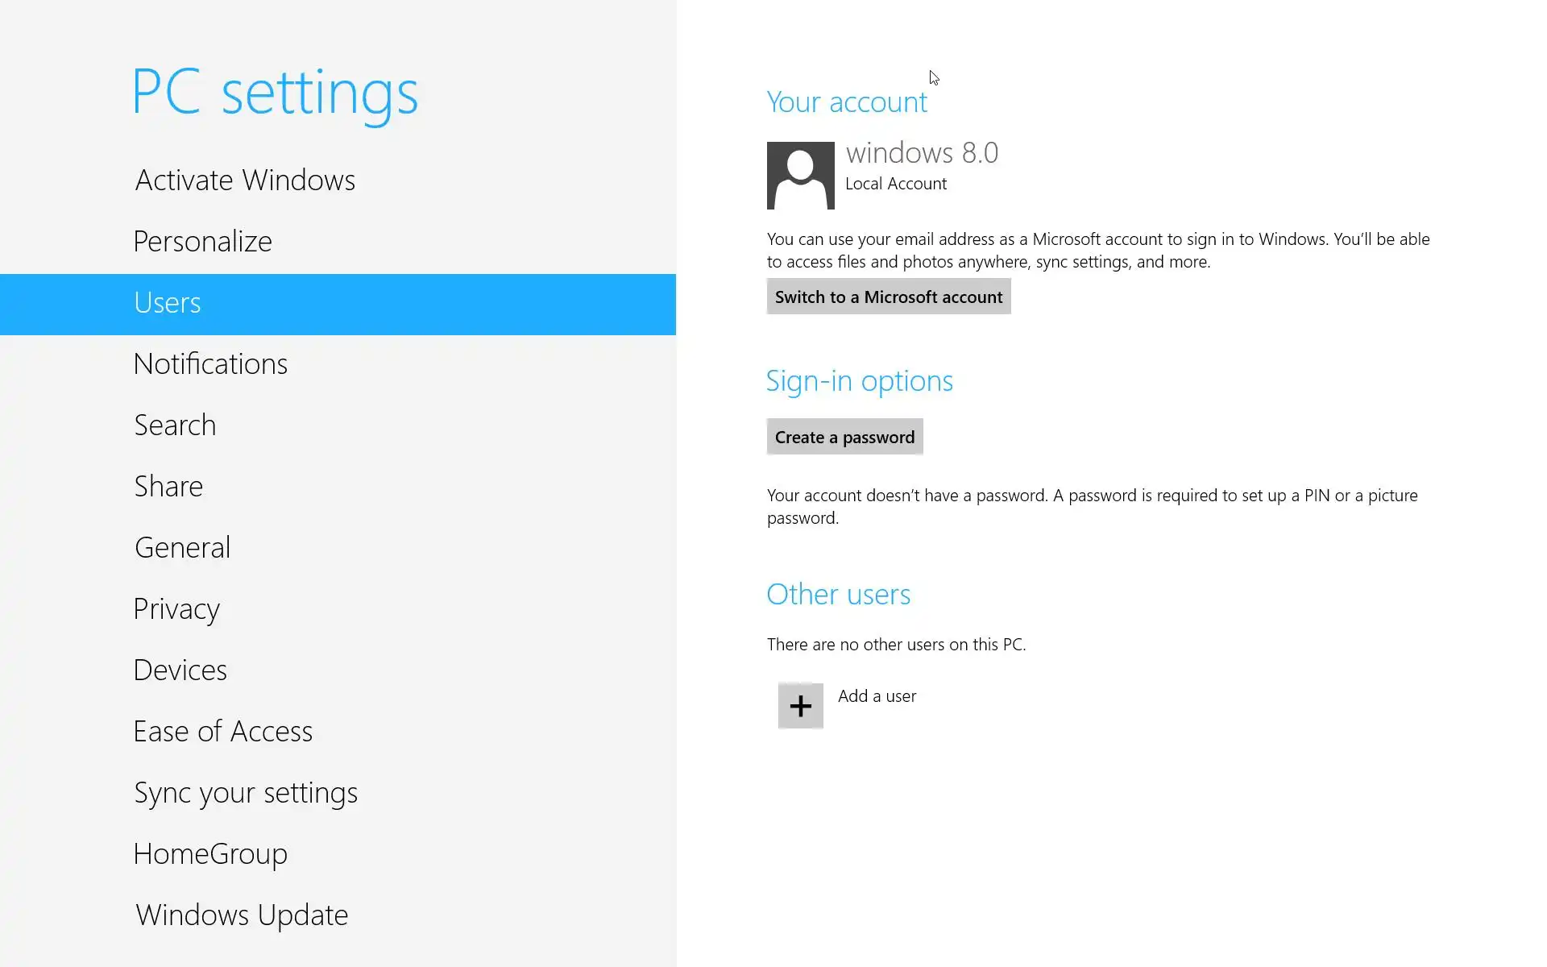
Task: Click the PC settings title heading
Action: click(275, 93)
